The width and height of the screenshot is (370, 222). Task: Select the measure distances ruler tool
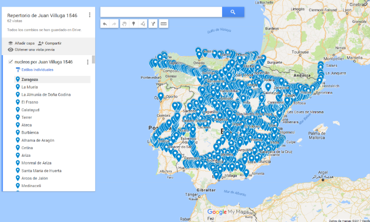164,24
